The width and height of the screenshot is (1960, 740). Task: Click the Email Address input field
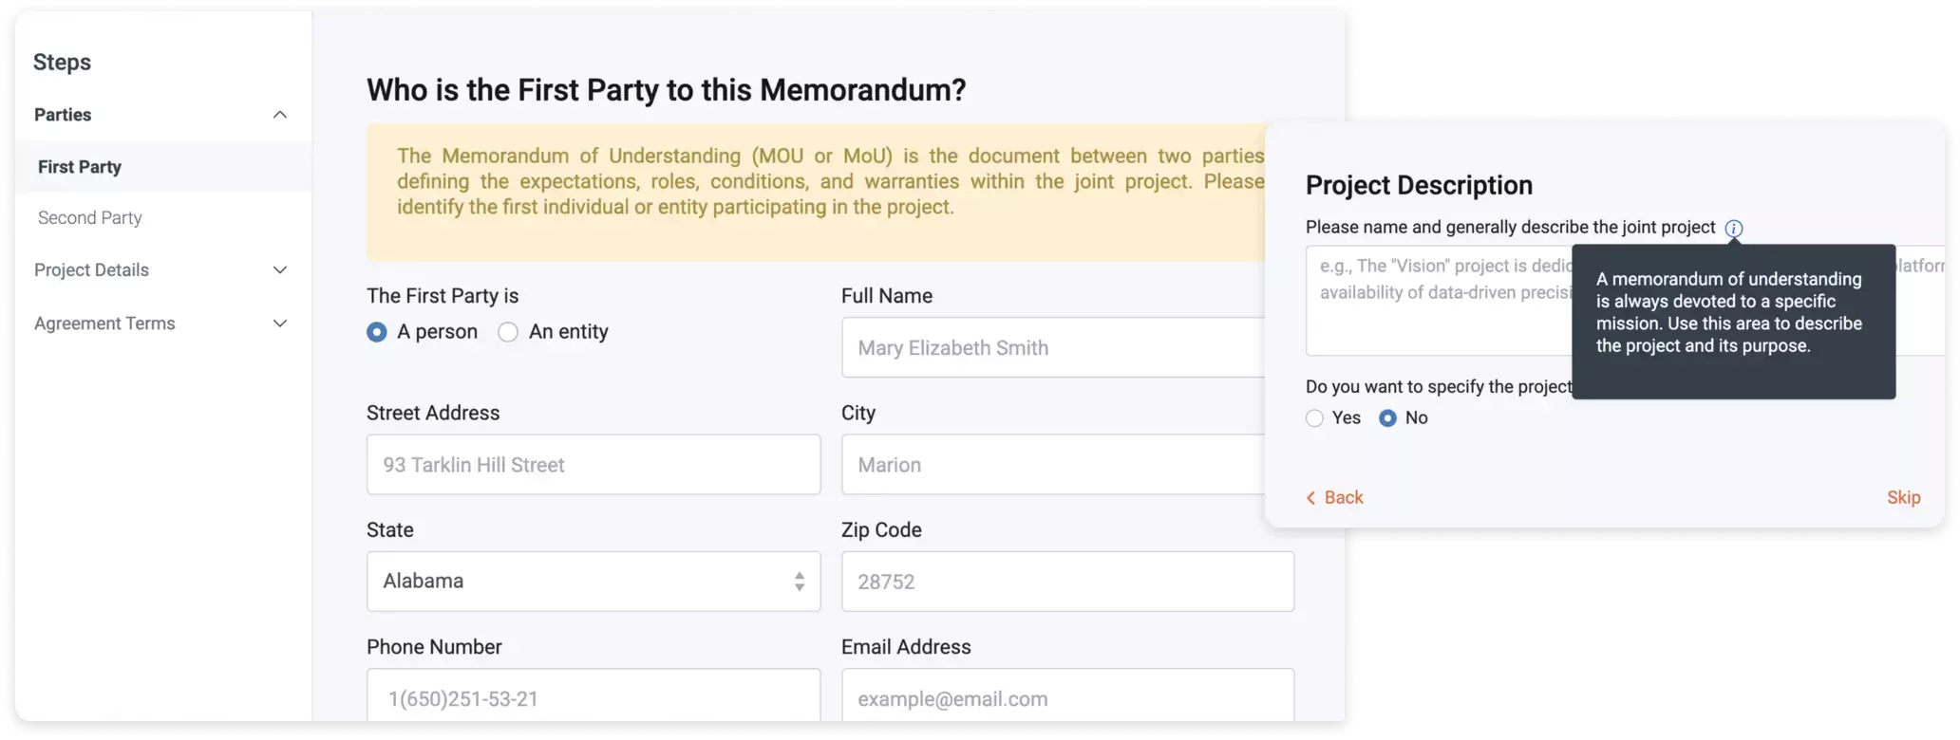[1067, 695]
